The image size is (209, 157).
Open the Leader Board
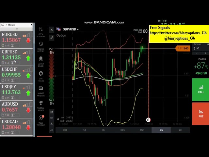click(x=41, y=61)
